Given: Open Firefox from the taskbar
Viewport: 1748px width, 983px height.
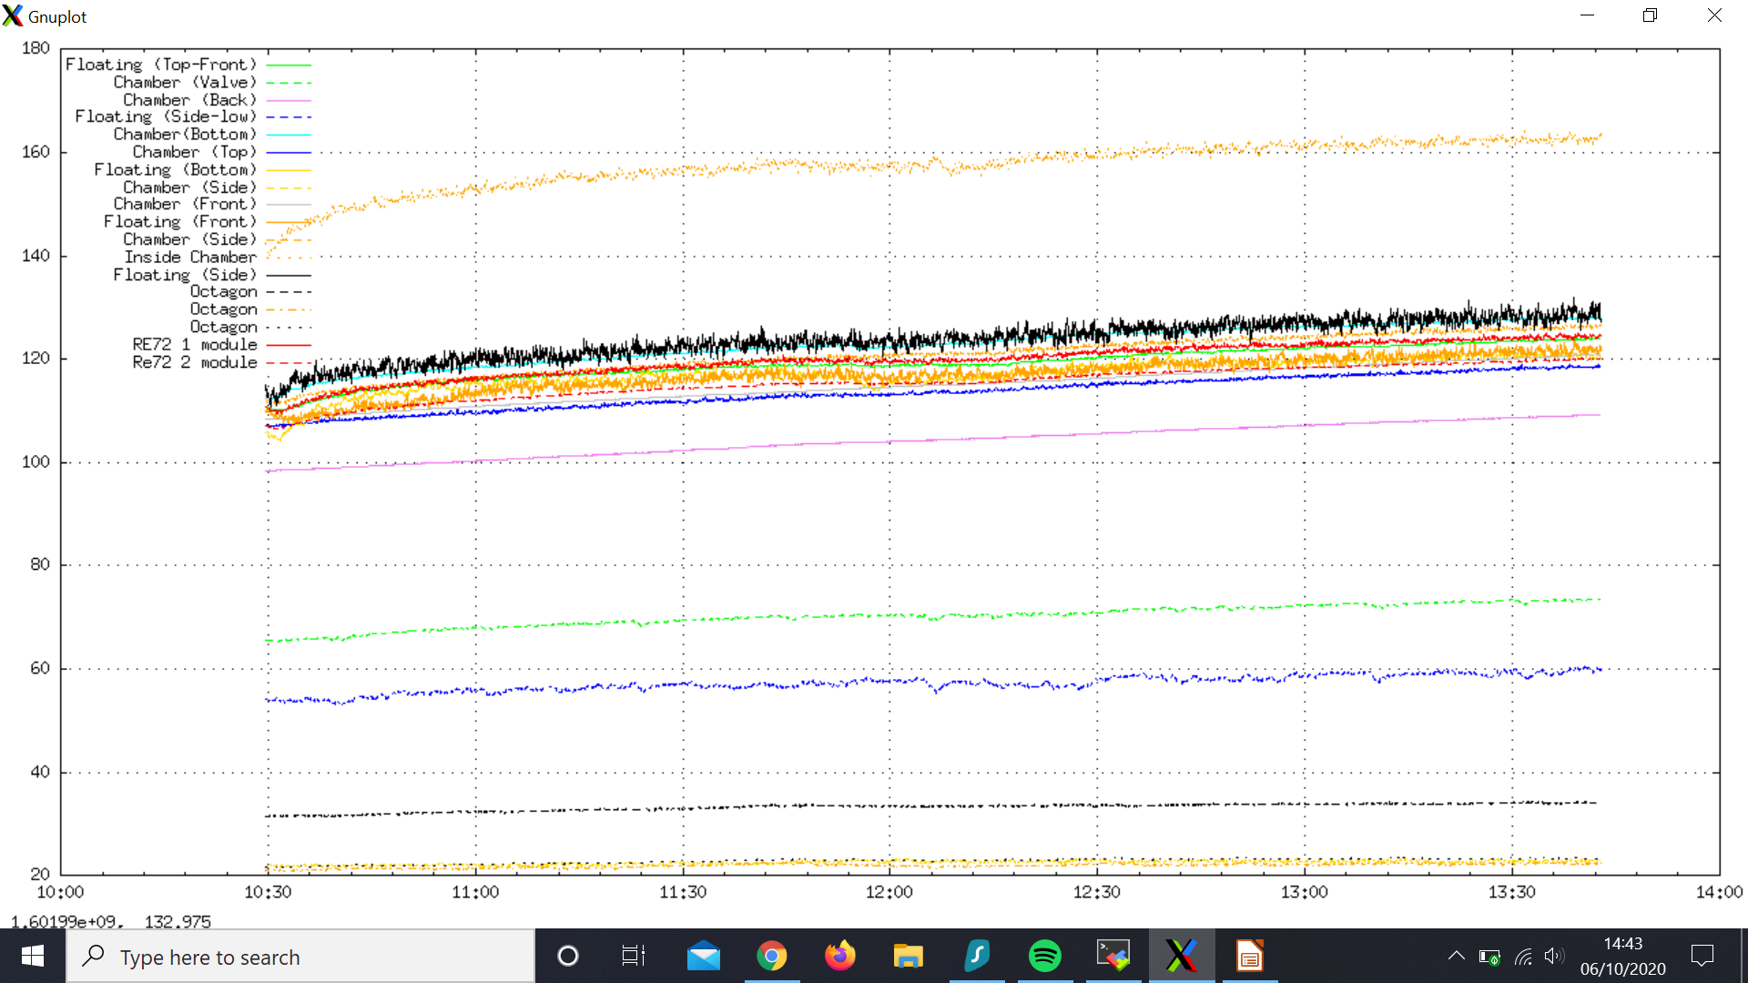Looking at the screenshot, I should click(839, 956).
